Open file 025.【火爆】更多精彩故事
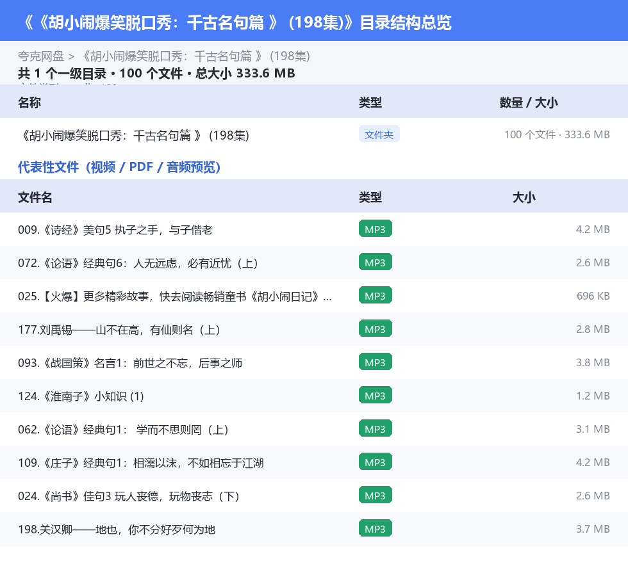This screenshot has height=566, width=628. [174, 296]
